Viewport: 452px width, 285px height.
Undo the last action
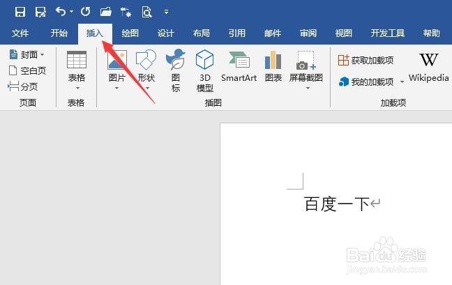point(61,12)
